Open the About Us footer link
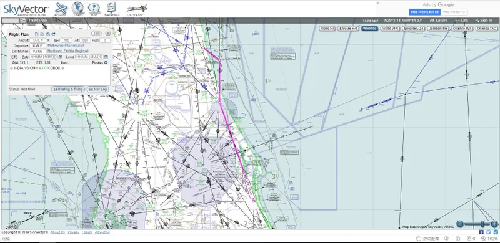 [x=57, y=232]
